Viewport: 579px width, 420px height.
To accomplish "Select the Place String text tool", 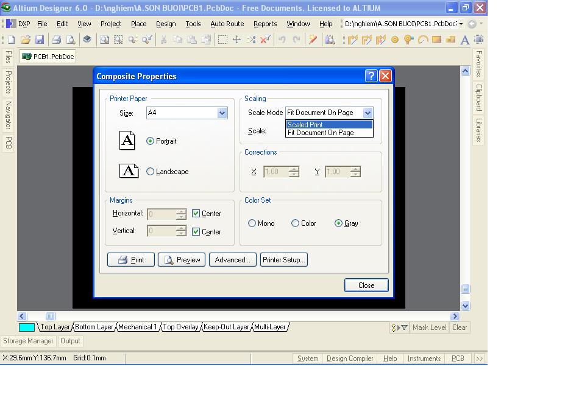I will point(464,40).
